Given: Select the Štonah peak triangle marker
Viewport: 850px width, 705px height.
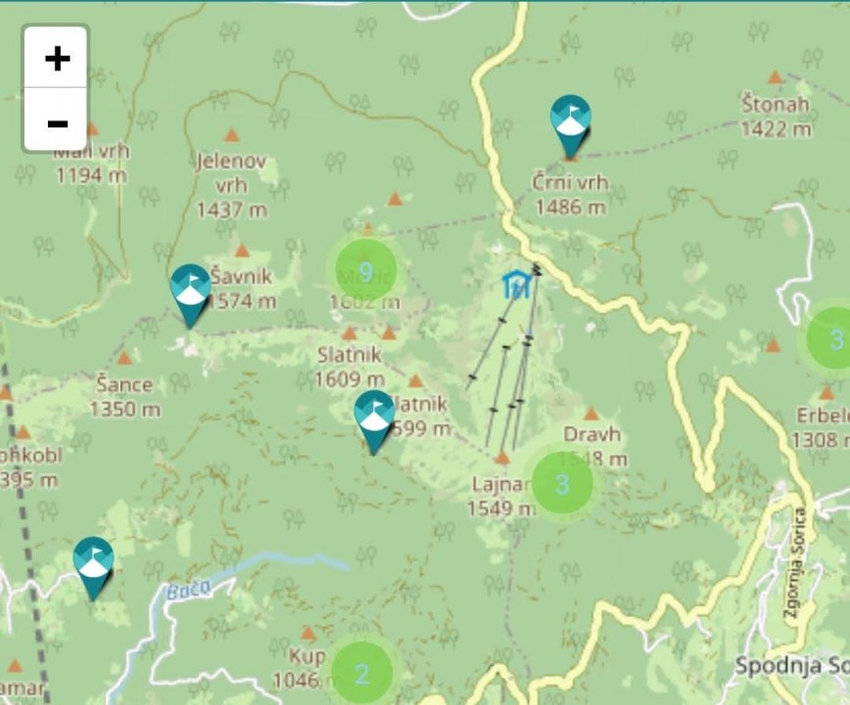Looking at the screenshot, I should (x=776, y=77).
